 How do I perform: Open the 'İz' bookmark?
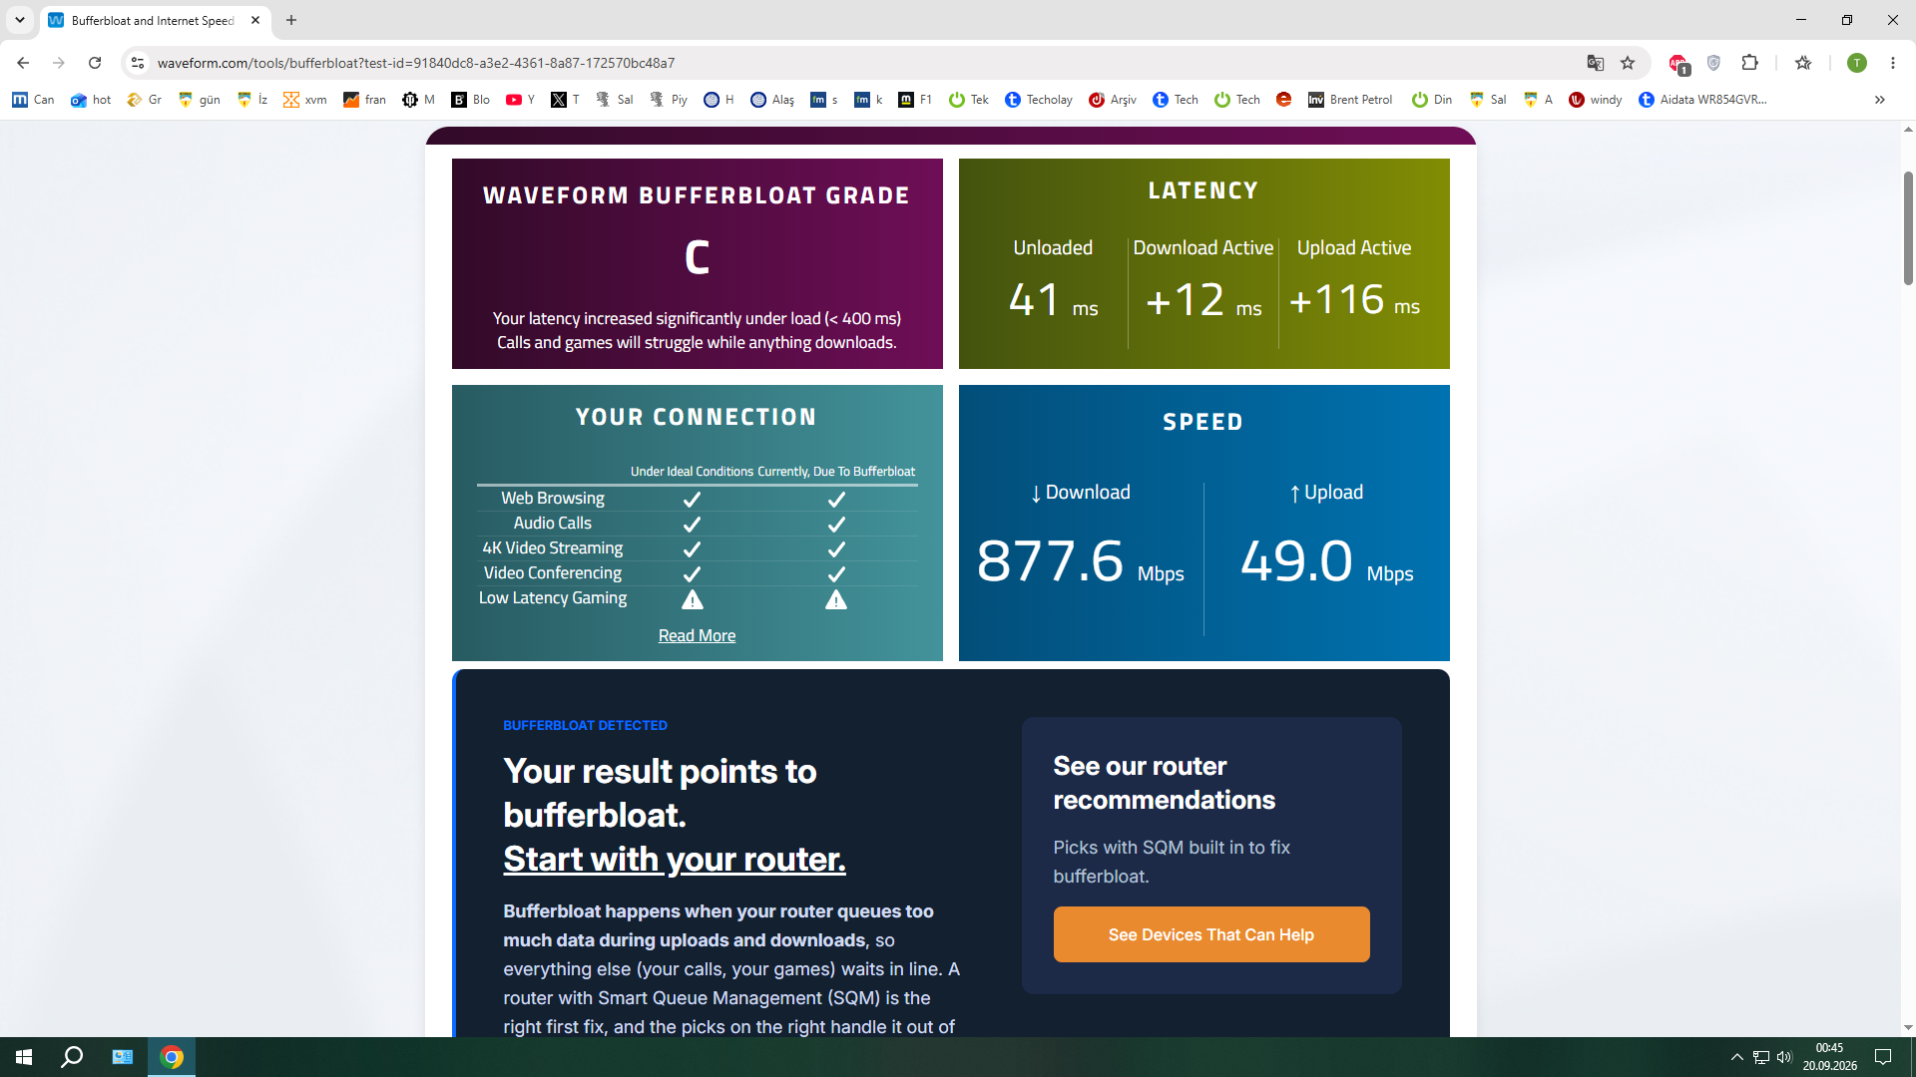(x=252, y=100)
